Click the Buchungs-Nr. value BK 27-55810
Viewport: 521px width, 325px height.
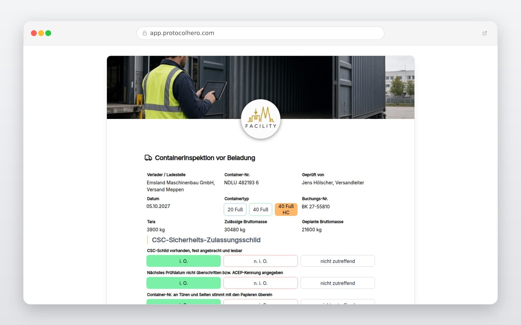(x=316, y=207)
